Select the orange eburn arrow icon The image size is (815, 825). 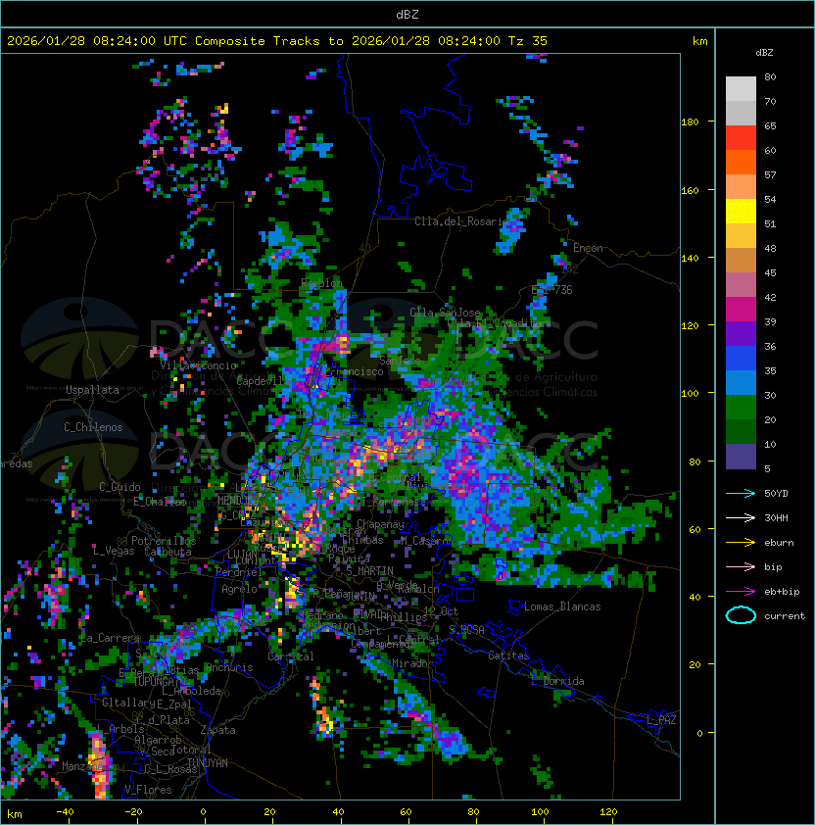[x=741, y=542]
